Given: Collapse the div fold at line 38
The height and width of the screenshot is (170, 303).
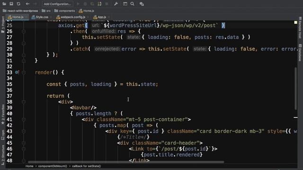Looking at the screenshot, I should tap(24, 102).
